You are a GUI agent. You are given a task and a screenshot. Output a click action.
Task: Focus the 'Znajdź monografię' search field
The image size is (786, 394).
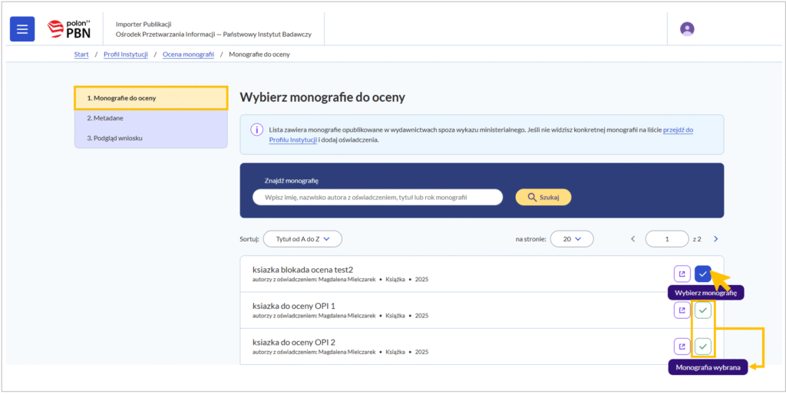(377, 197)
